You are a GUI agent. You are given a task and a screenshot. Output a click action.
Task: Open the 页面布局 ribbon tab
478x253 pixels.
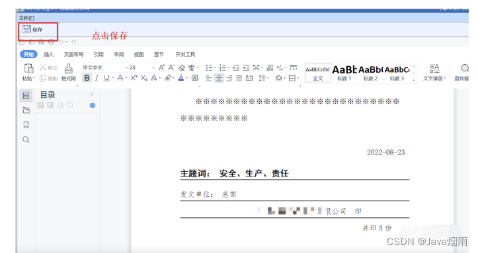pyautogui.click(x=73, y=54)
